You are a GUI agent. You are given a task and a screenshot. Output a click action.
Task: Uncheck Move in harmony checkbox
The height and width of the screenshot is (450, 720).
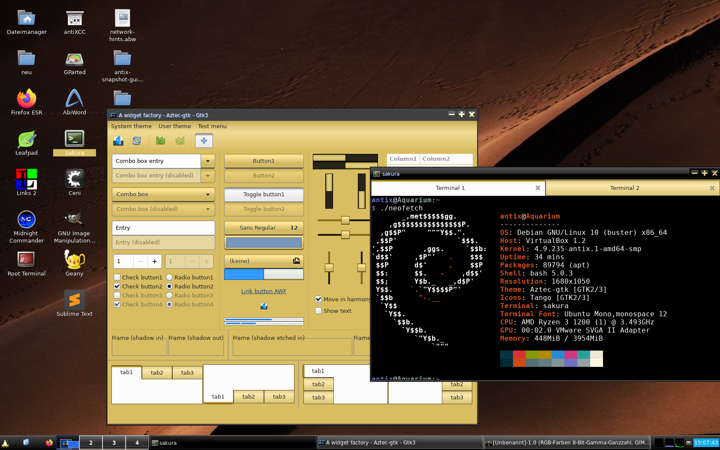pyautogui.click(x=318, y=299)
